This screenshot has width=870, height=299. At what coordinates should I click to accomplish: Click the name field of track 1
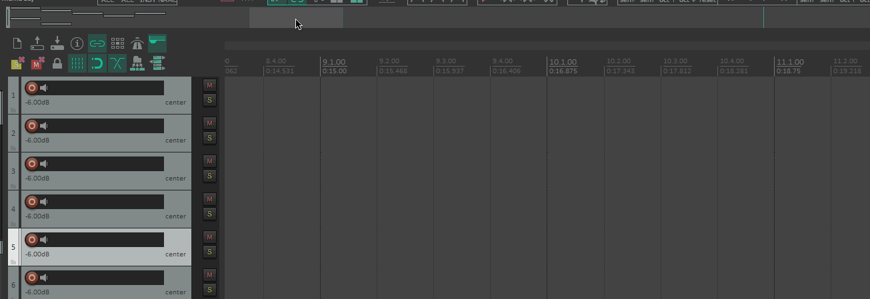pyautogui.click(x=107, y=88)
